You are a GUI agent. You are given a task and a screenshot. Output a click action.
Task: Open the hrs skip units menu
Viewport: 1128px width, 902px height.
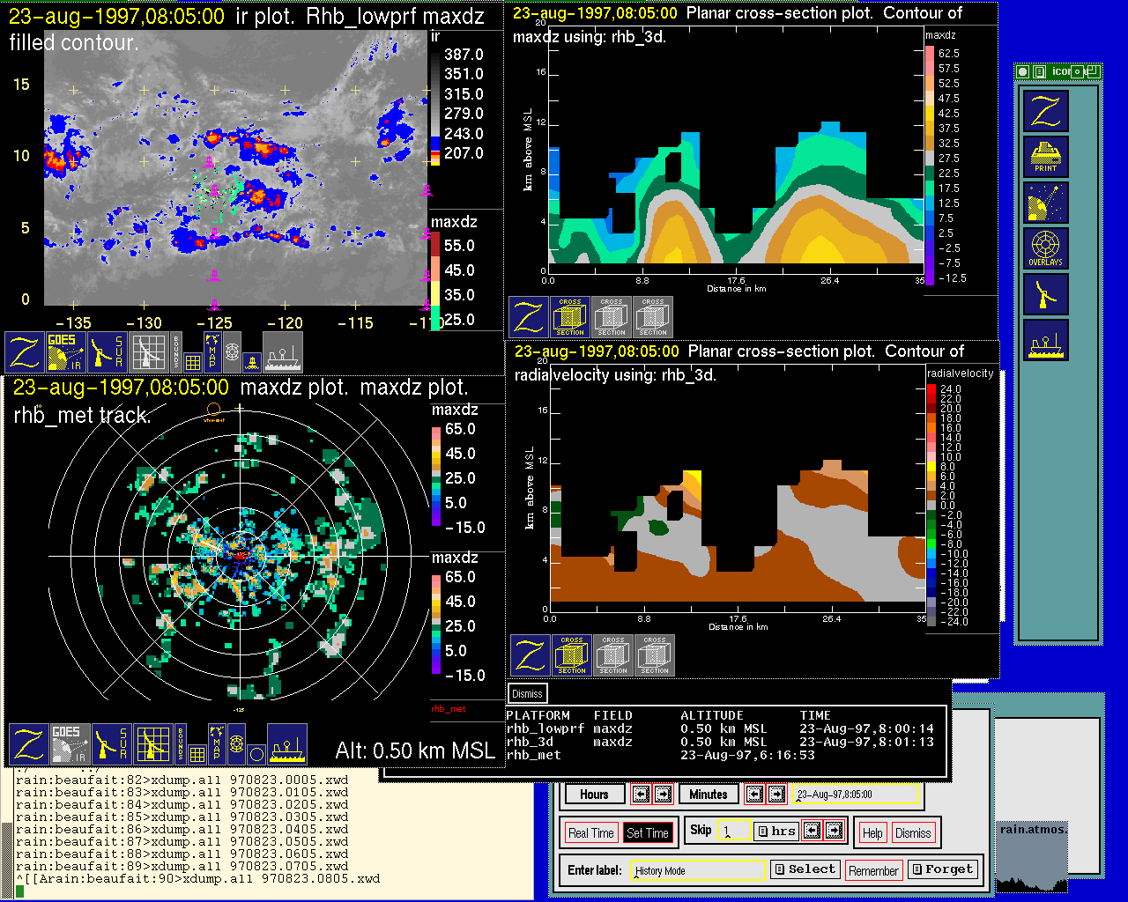tap(776, 831)
